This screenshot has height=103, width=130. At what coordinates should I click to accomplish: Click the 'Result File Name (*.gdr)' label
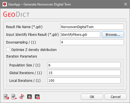(24, 27)
